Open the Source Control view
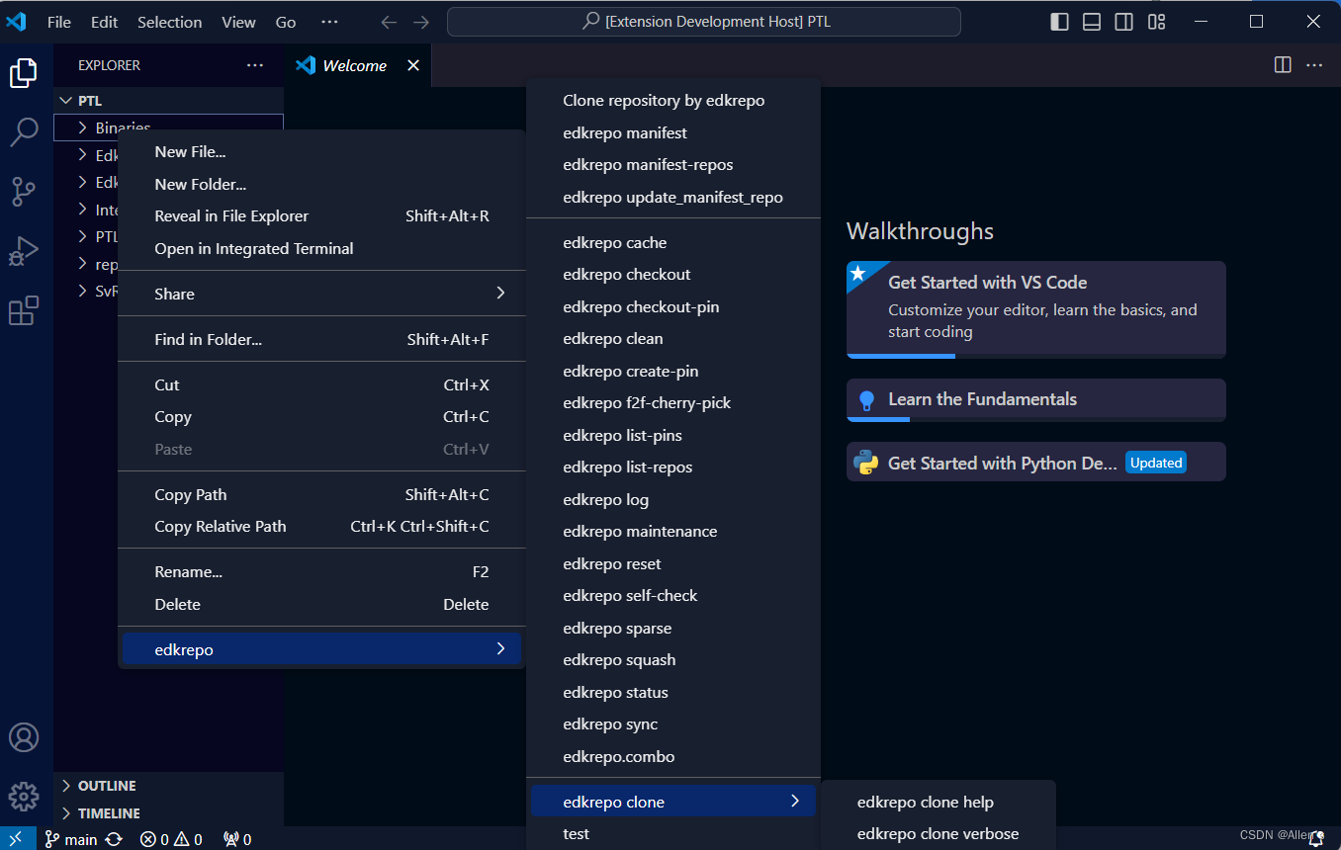The width and height of the screenshot is (1341, 850). coord(24,192)
